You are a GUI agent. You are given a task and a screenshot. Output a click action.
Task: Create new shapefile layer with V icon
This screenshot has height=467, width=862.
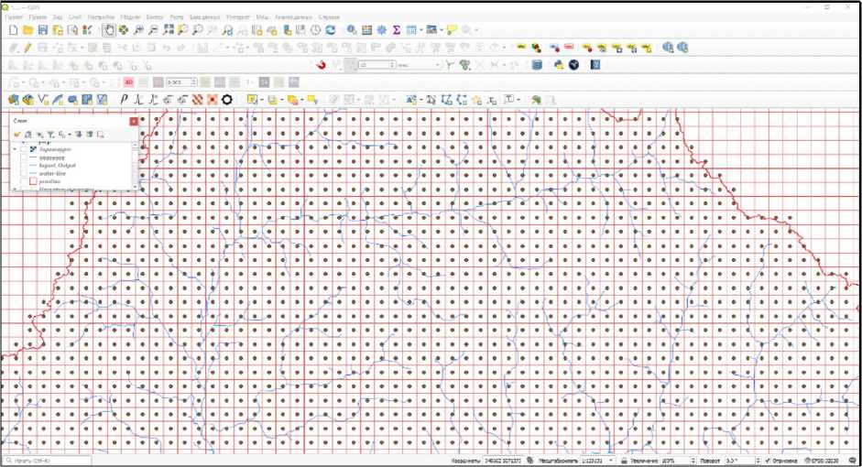point(43,100)
